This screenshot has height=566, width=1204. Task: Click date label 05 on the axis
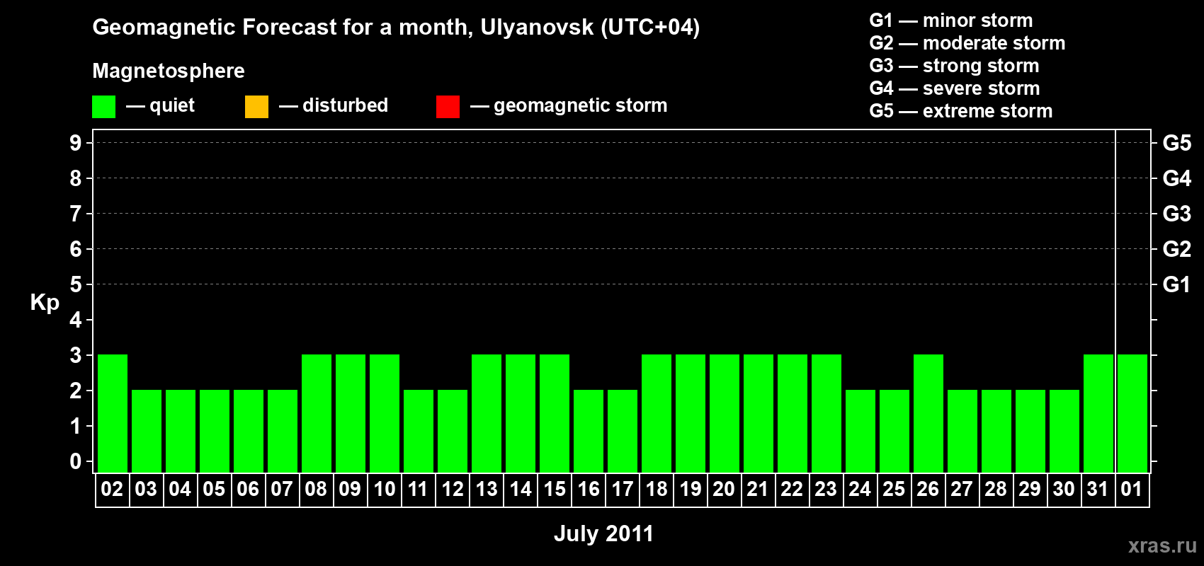click(214, 489)
